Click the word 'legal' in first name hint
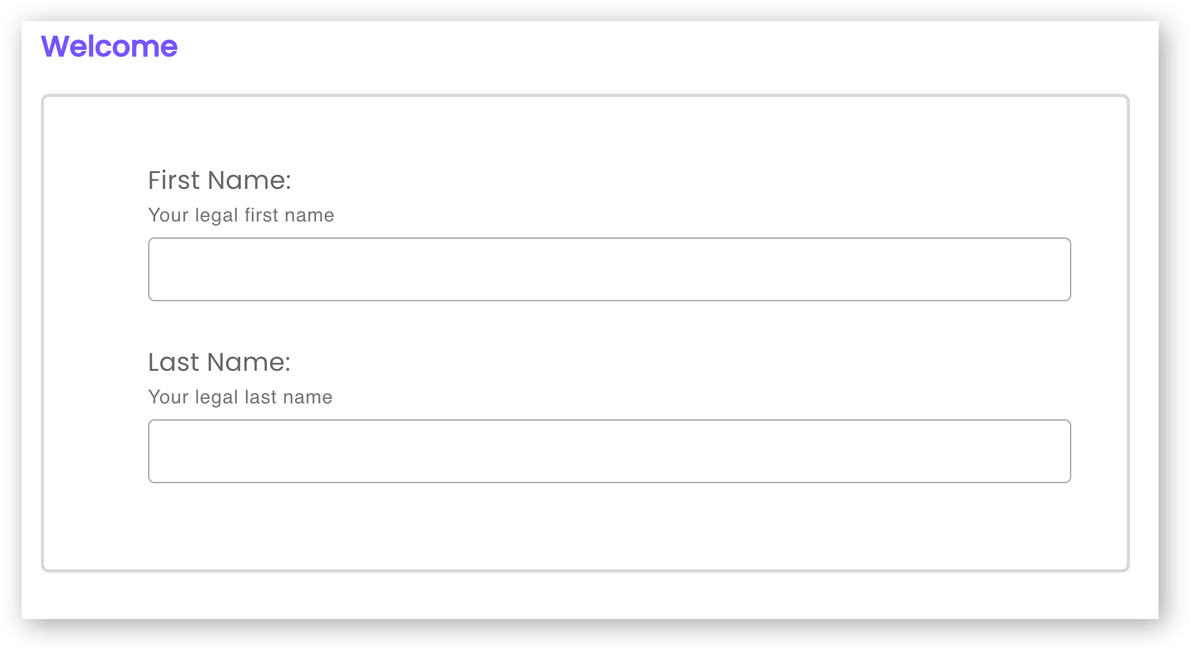This screenshot has height=651, width=1190. pos(216,216)
